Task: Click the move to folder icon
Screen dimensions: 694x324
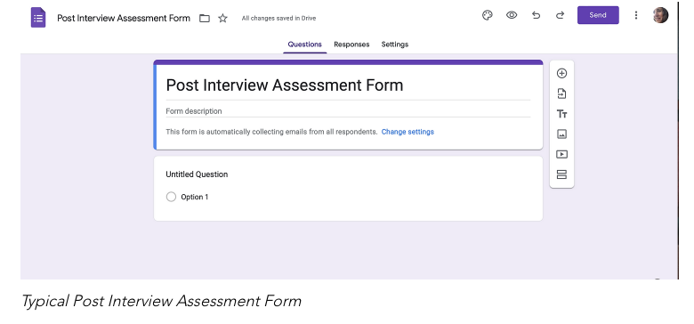Action: click(x=205, y=18)
